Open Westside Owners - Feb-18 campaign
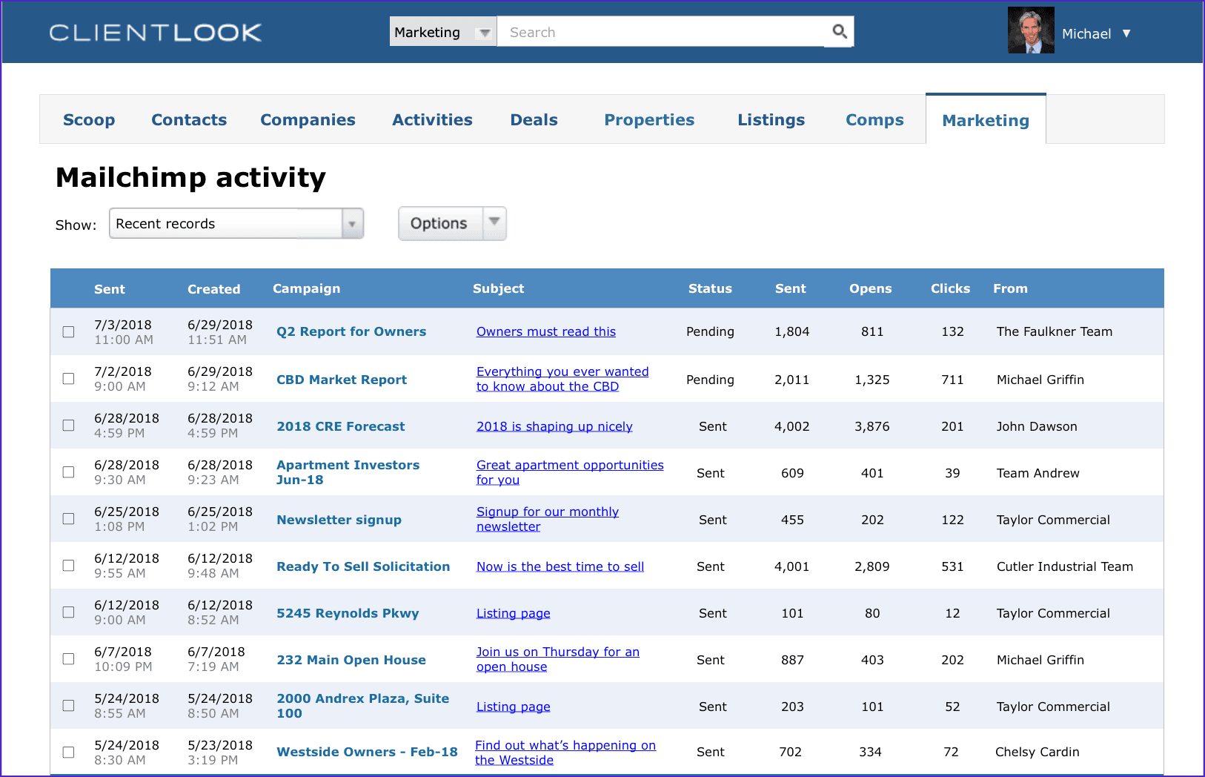Screen dimensions: 1205x777 (367, 752)
